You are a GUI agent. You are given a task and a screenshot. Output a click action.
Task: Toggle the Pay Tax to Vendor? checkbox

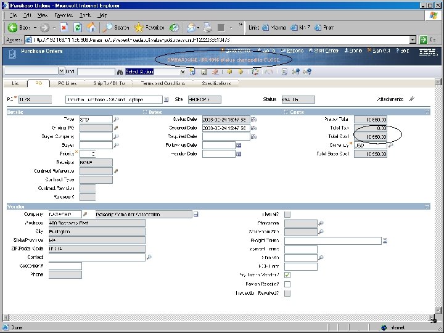tap(287, 275)
